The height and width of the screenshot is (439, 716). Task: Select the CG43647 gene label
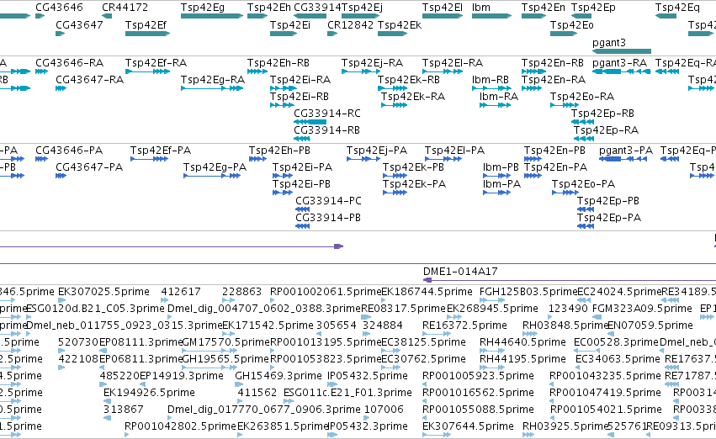pos(79,24)
